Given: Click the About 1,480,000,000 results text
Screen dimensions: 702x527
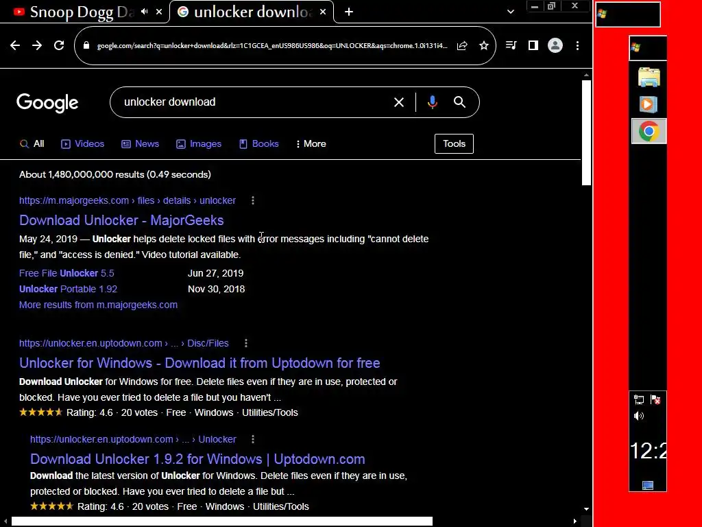Looking at the screenshot, I should pyautogui.click(x=115, y=175).
